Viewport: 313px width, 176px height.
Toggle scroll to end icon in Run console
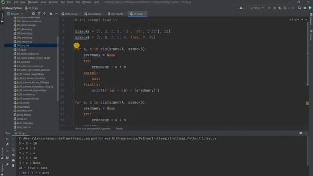(x=13, y=155)
